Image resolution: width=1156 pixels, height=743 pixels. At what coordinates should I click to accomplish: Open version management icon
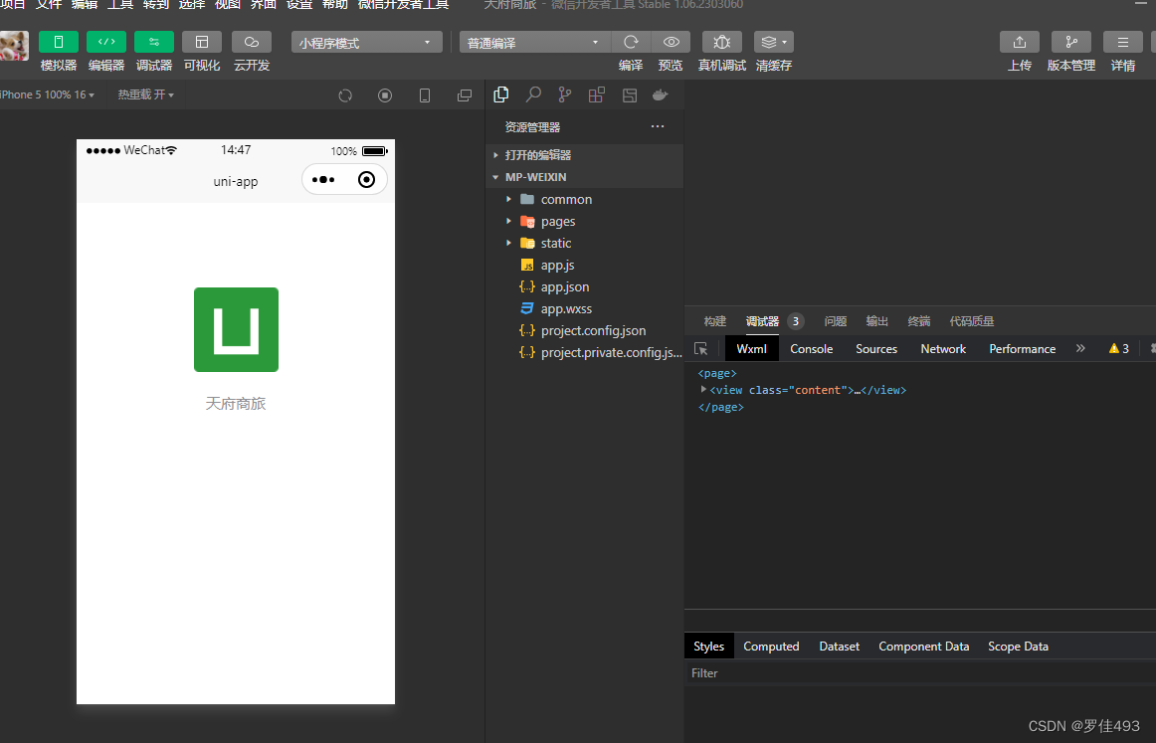point(1070,42)
